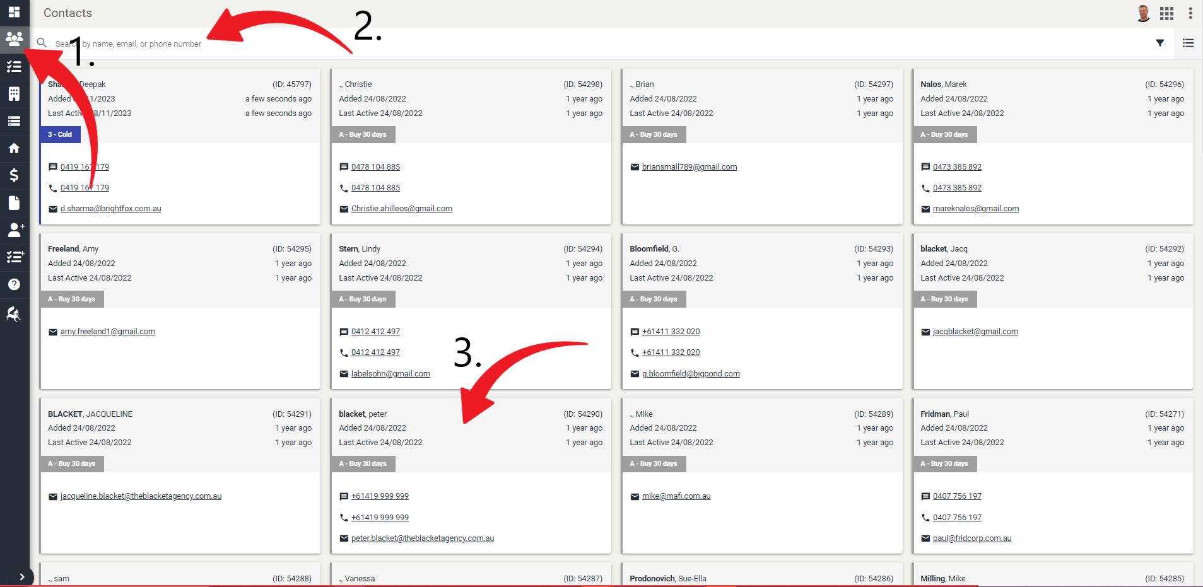Open your profile avatar menu
The image size is (1203, 587).
pyautogui.click(x=1142, y=13)
